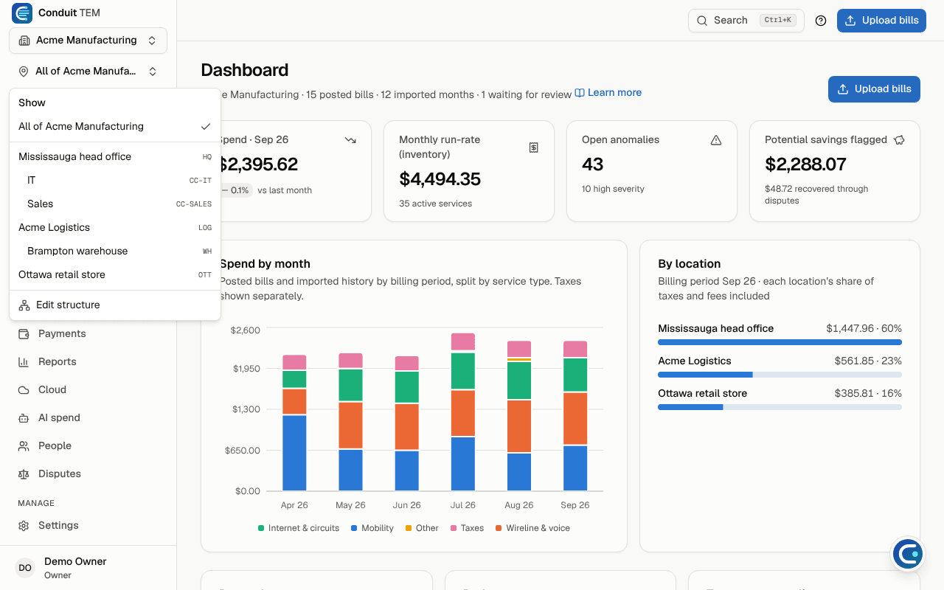Click the Acme Logistics share progress bar
The height and width of the screenshot is (590, 944).
(780, 375)
